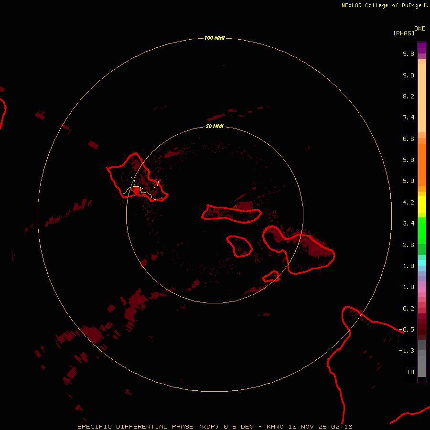Click the -1.3 color scale value
The height and width of the screenshot is (430, 430).
click(407, 351)
